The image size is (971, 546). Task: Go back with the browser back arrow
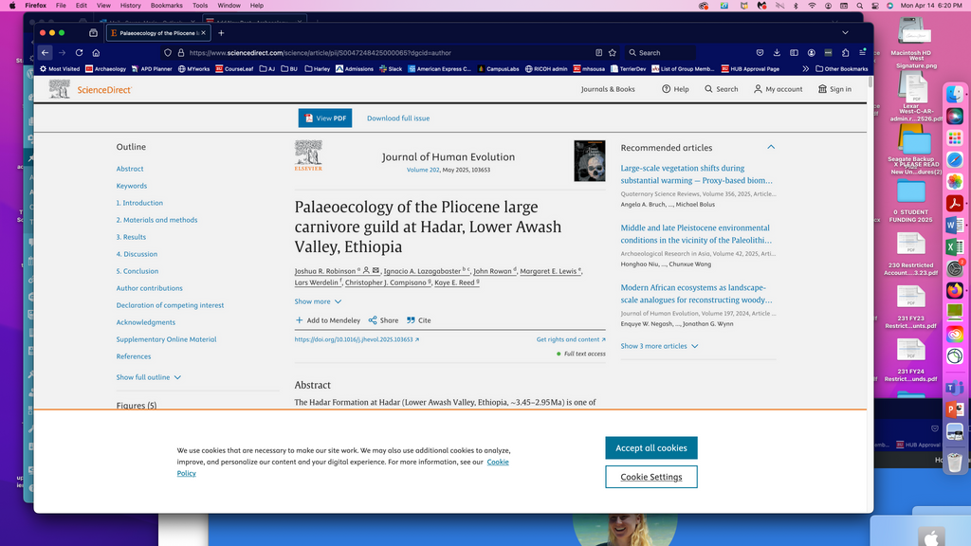45,53
